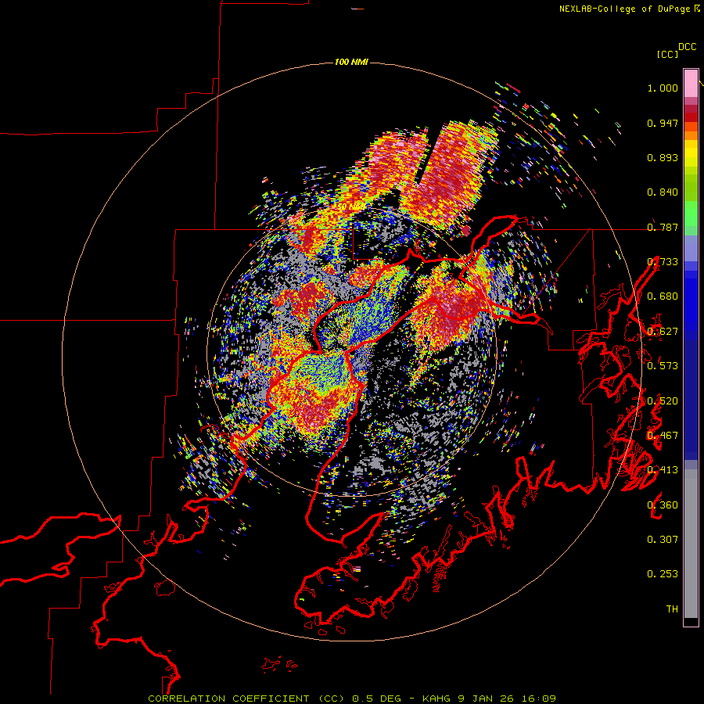
Task: Click the 0.573 legend value
Action: pyautogui.click(x=663, y=366)
